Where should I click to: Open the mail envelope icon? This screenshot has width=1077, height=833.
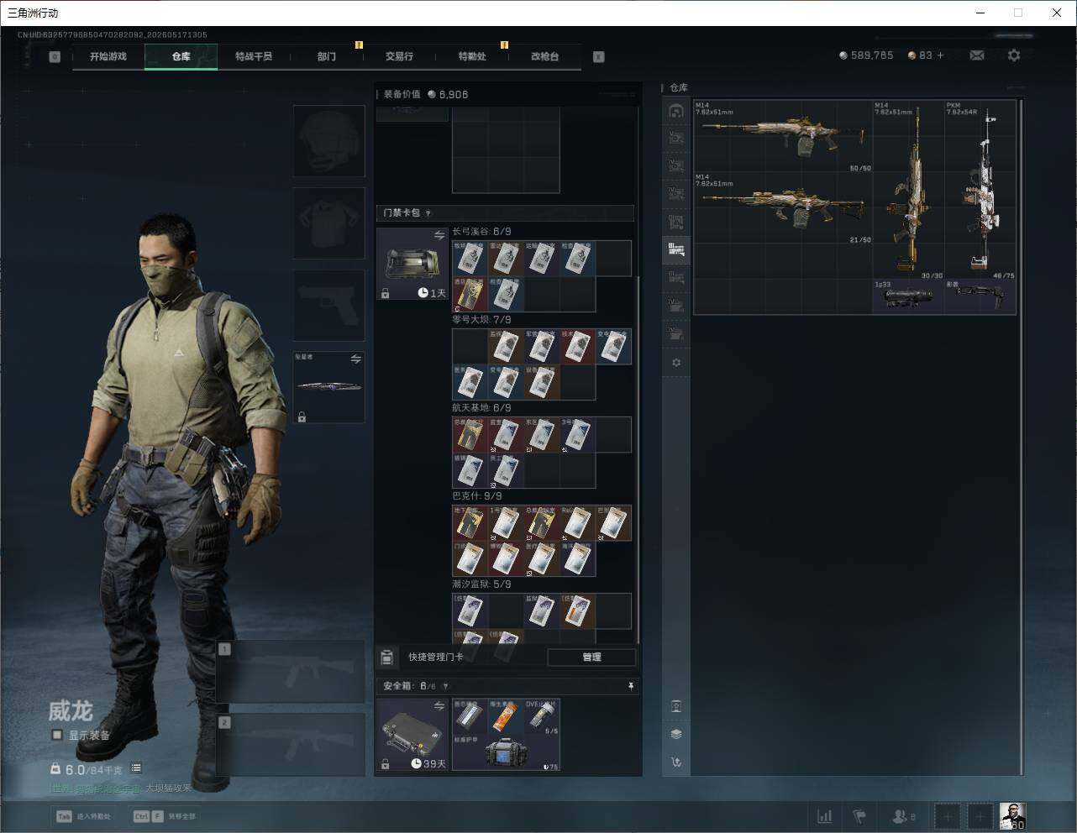click(977, 55)
